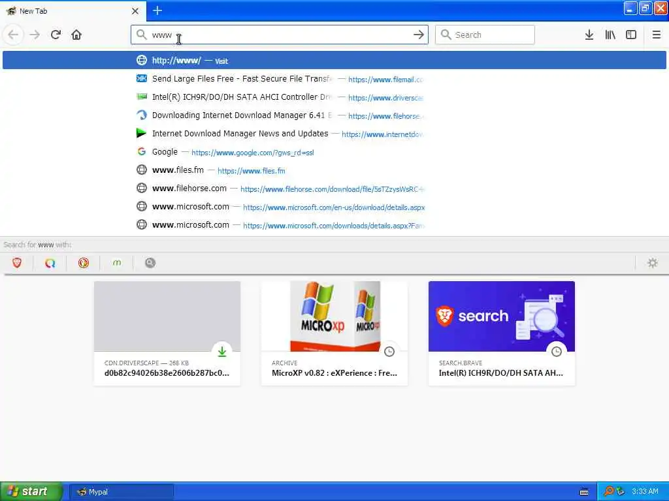
Task: Click the 3:33 AM clock
Action: (645, 492)
